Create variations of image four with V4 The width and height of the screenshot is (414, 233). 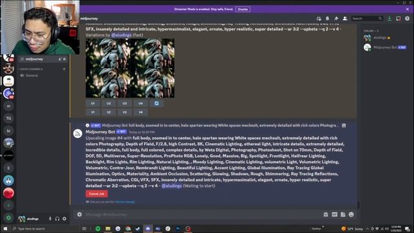(x=140, y=112)
